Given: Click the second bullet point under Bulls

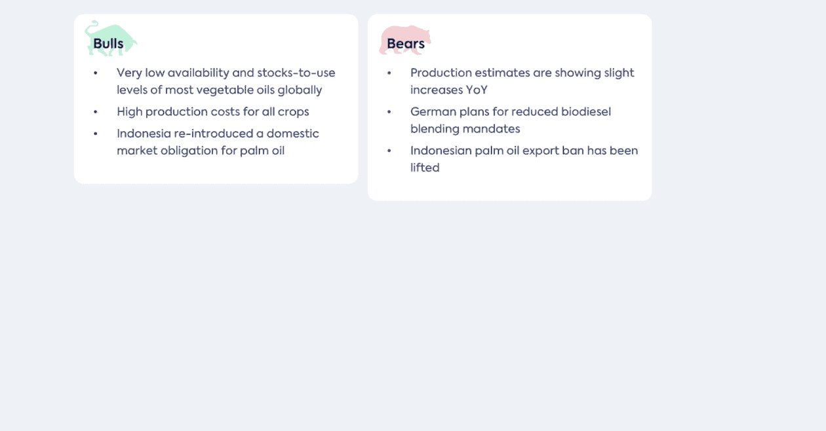Looking at the screenshot, I should 96,111.
